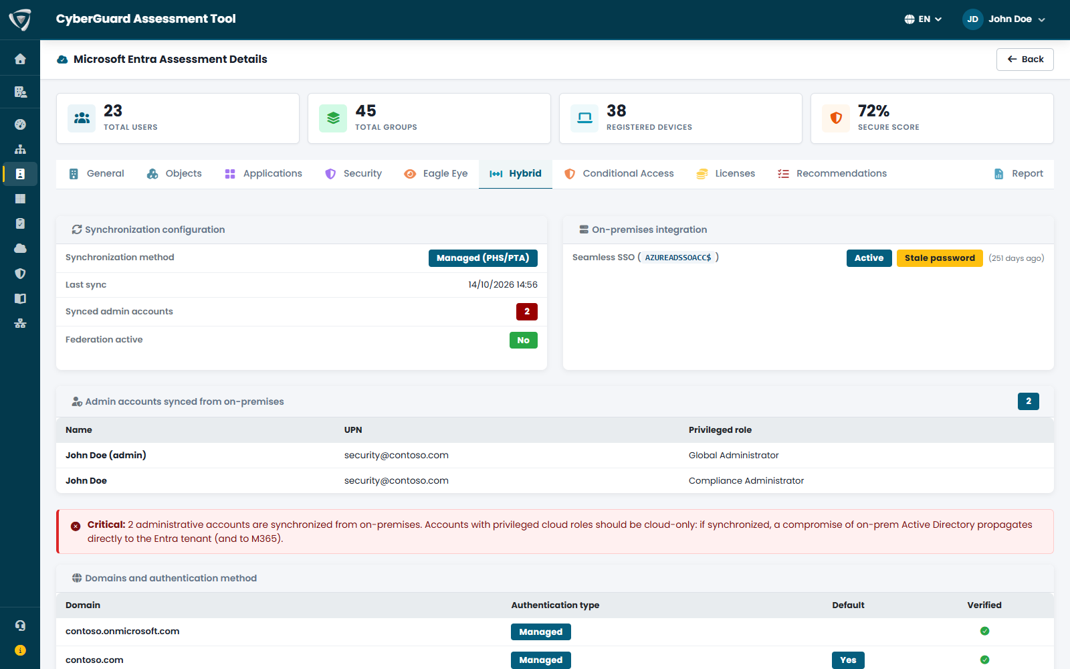Open the open-book sidebar icon
This screenshot has height=669, width=1070.
coord(20,298)
